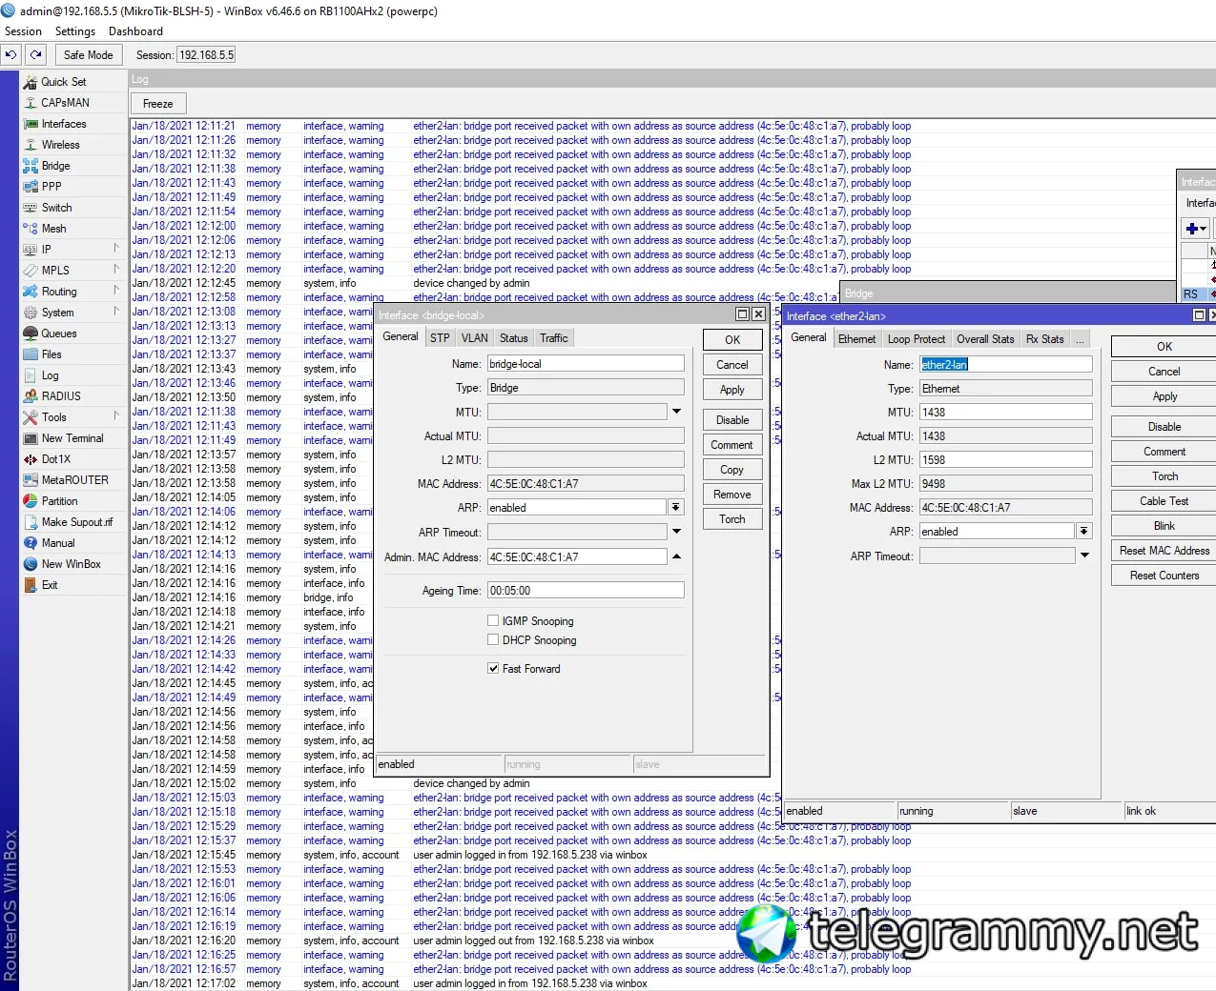Viewport: 1216px width, 991px height.
Task: Expand IP submenu in sidebar
Action: point(116,249)
